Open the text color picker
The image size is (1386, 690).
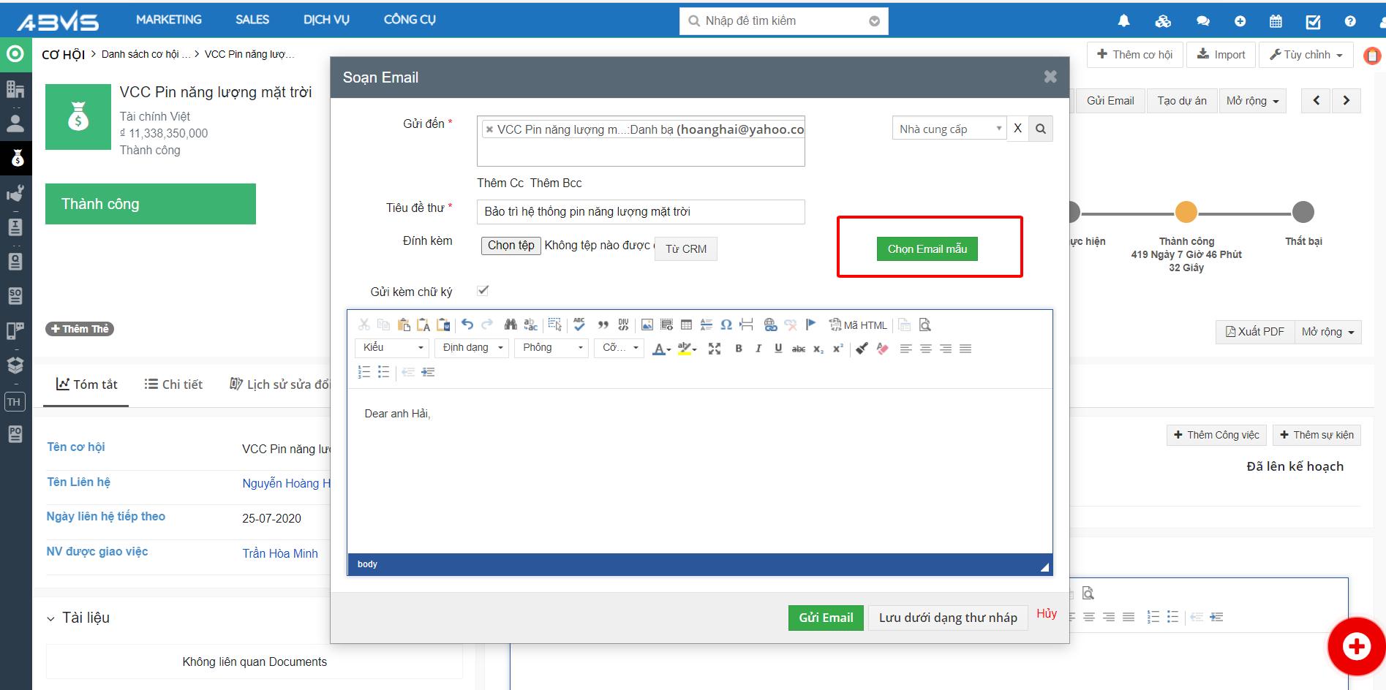pos(661,349)
